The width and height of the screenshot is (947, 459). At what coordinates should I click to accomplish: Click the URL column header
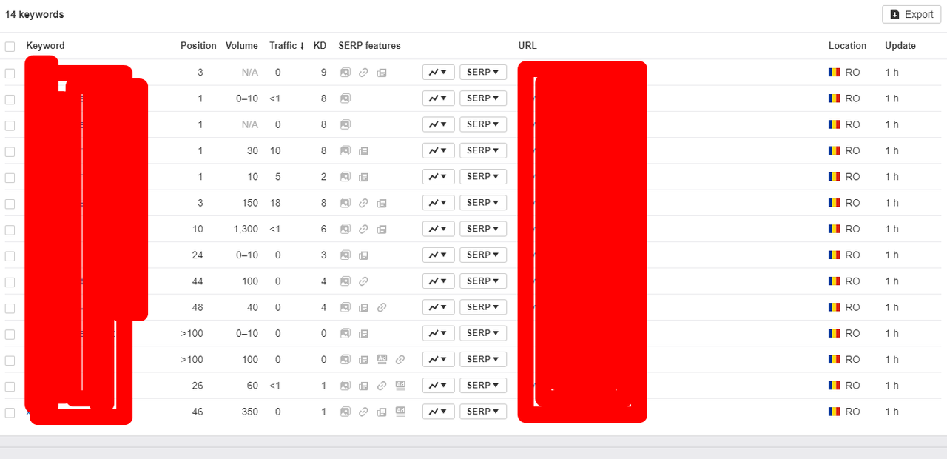(x=528, y=46)
